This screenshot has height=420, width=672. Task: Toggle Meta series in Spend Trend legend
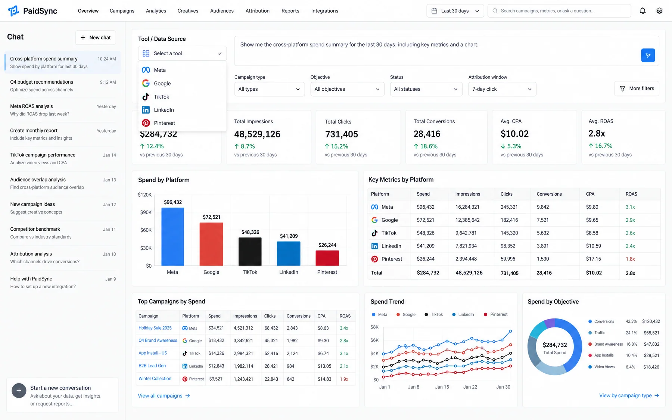(379, 314)
